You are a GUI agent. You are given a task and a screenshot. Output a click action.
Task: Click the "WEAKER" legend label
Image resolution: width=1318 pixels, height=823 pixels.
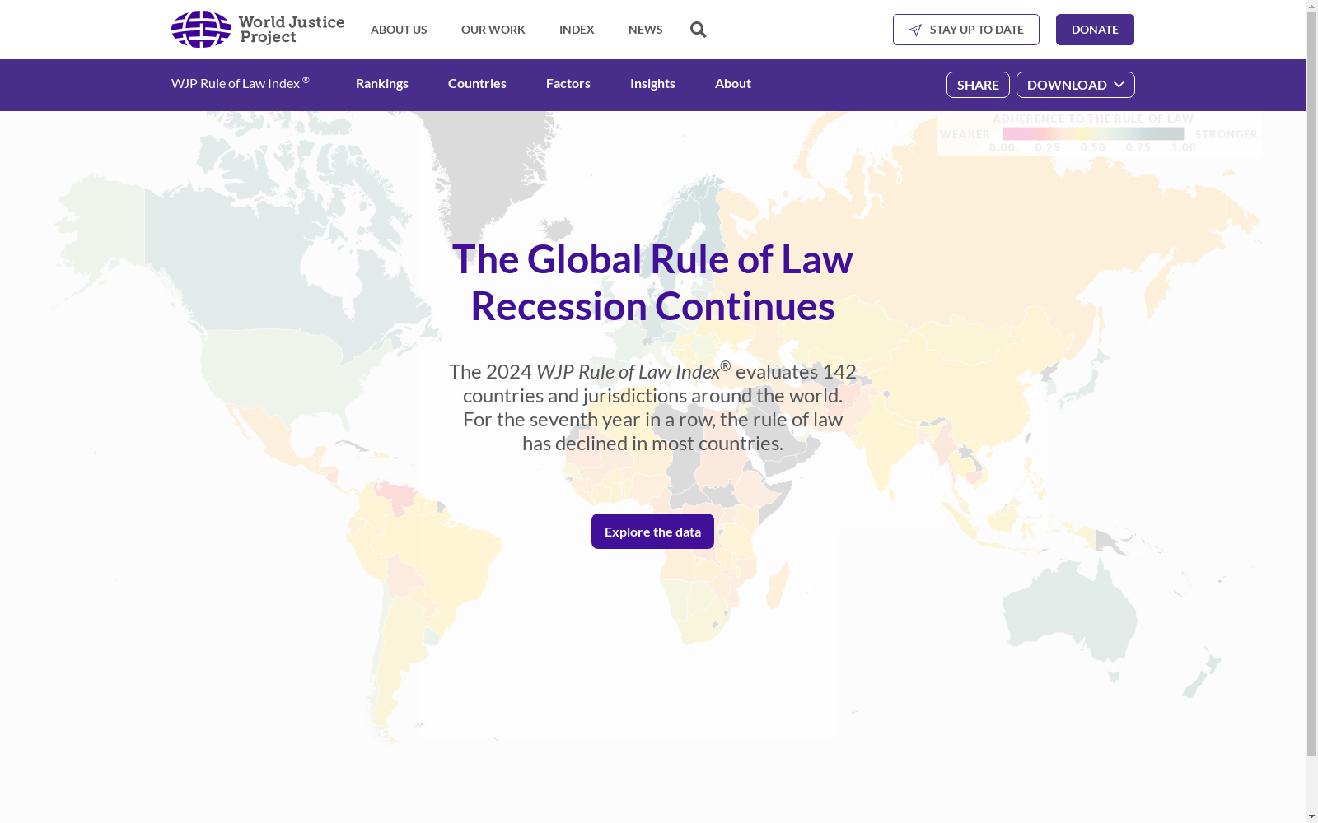pyautogui.click(x=965, y=134)
